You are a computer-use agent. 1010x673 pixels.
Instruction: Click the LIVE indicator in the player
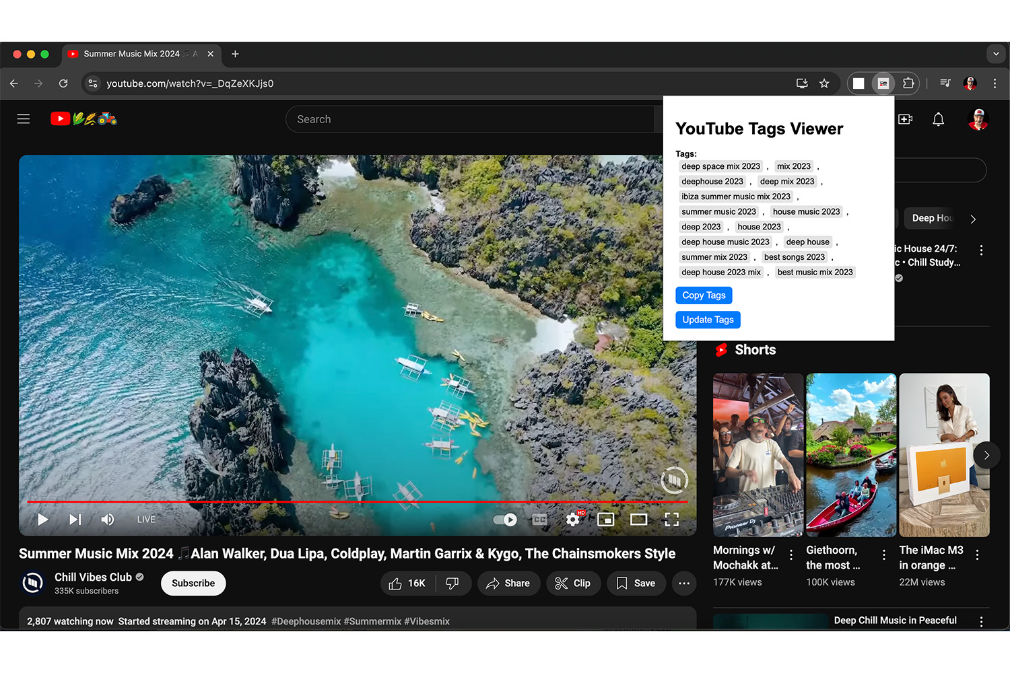(146, 520)
